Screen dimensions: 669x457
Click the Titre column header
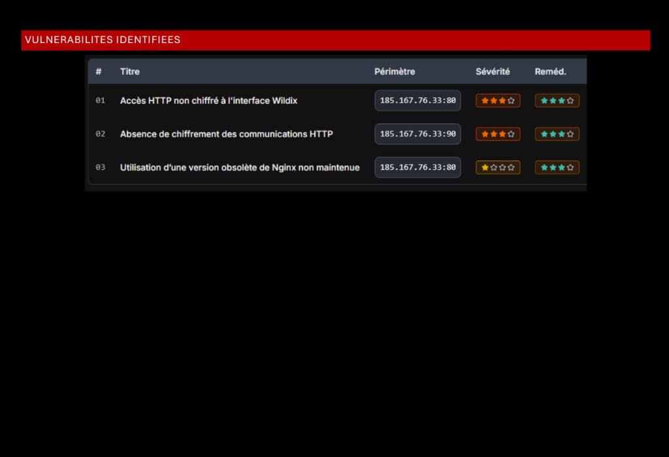point(130,72)
